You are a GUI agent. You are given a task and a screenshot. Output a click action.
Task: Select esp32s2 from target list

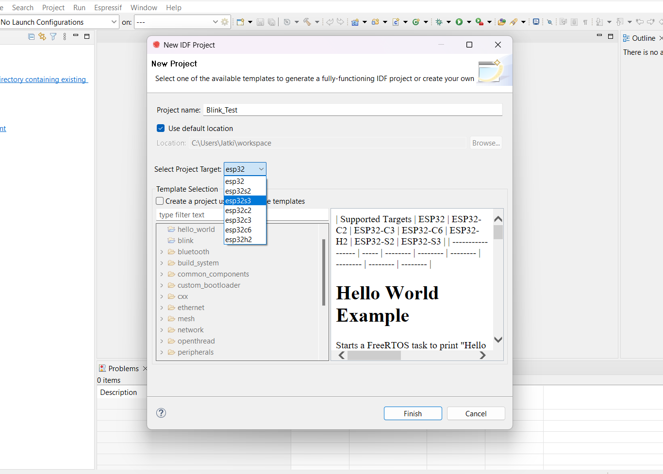pyautogui.click(x=245, y=191)
